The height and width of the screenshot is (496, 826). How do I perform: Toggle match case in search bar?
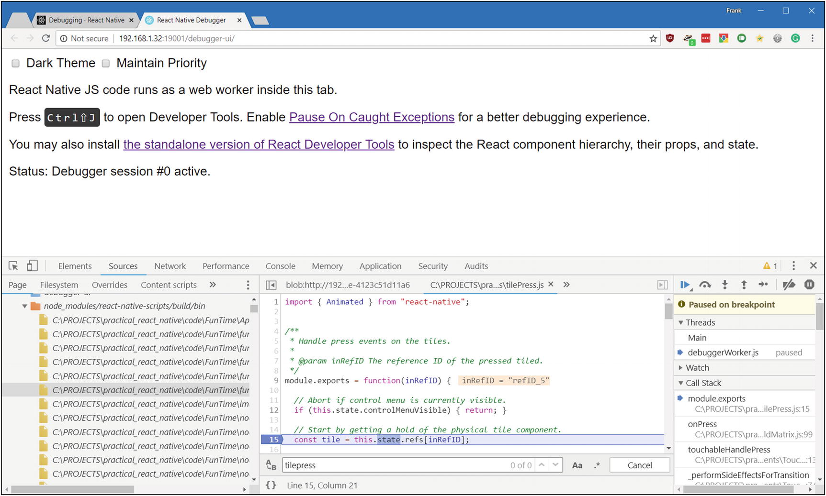[x=577, y=465]
